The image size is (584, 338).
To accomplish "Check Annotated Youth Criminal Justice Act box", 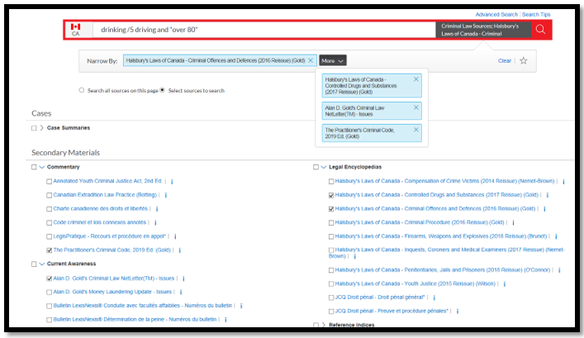I will (50, 181).
